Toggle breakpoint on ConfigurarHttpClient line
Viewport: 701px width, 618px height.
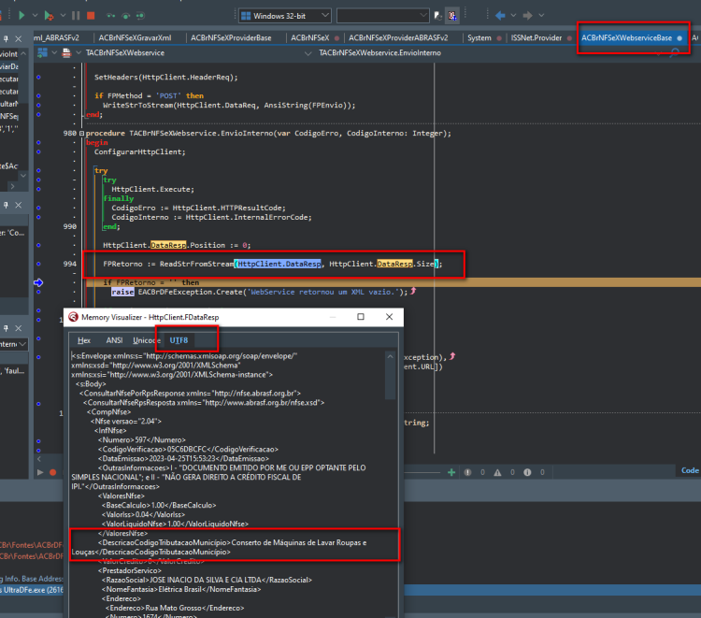click(38, 152)
